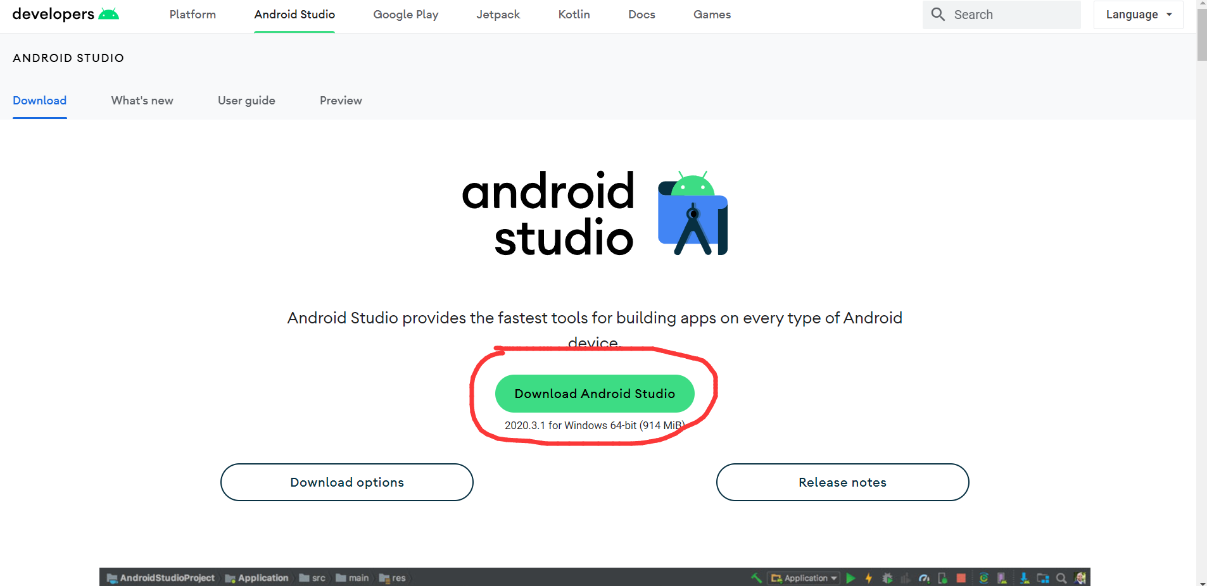The height and width of the screenshot is (586, 1207).
Task: Select the Android Studio tab in top navigation
Action: 294,15
